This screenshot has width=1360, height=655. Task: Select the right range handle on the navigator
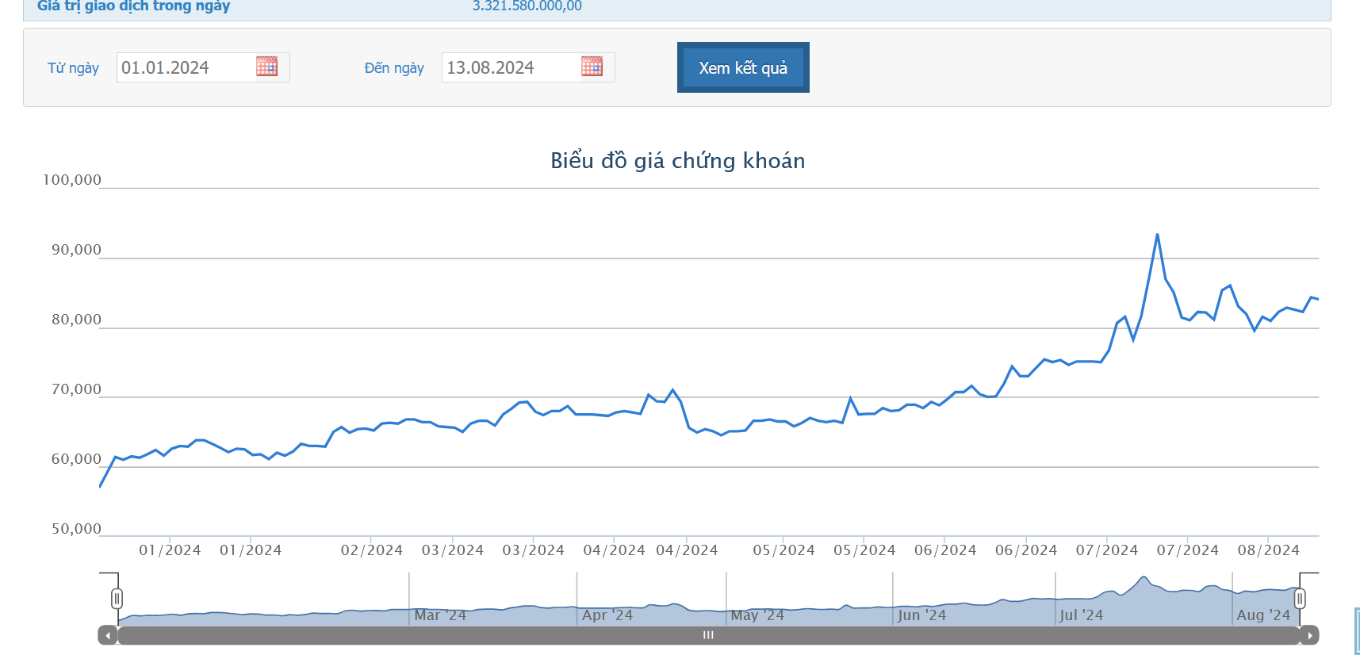[1300, 599]
